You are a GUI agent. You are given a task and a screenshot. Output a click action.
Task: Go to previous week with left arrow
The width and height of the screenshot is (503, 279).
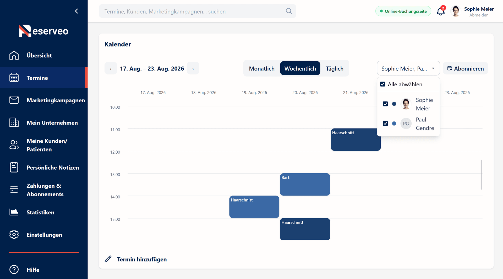click(x=111, y=69)
